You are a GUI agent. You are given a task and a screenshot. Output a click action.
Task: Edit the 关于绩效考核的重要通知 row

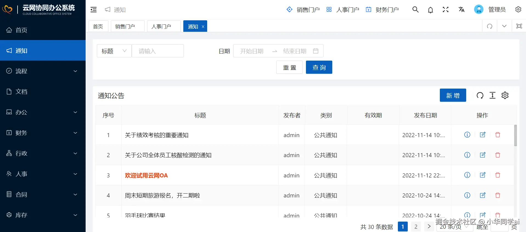pyautogui.click(x=483, y=135)
